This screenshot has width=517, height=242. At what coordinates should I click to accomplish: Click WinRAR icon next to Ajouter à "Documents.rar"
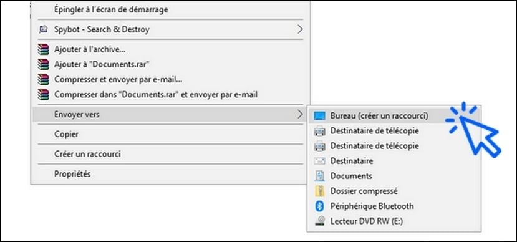[x=43, y=64]
